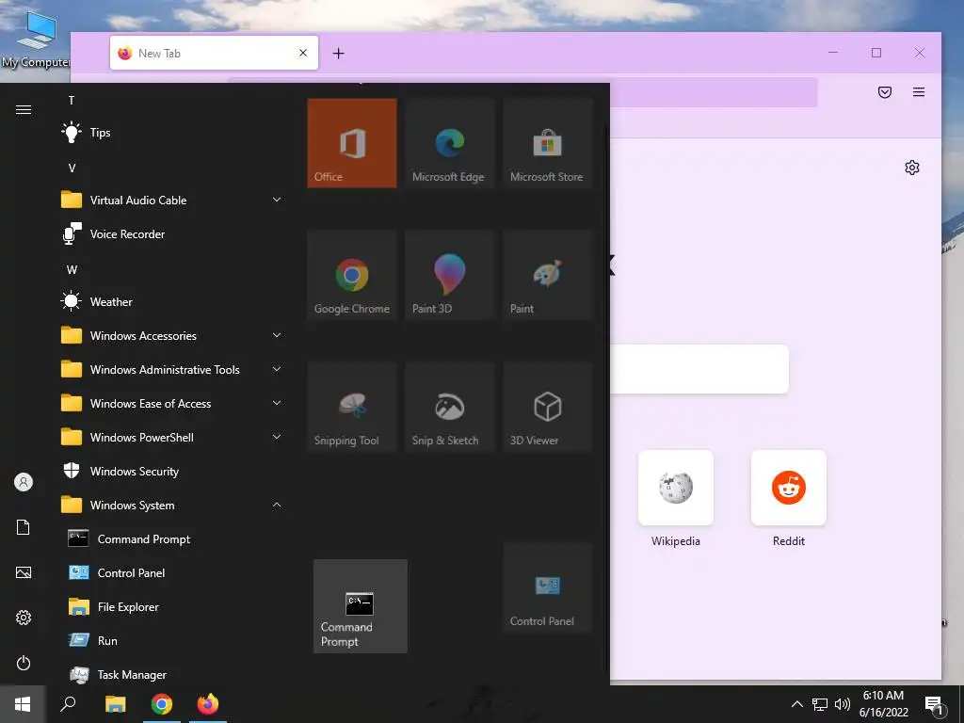Open Control Panel in the app list

[172, 573]
